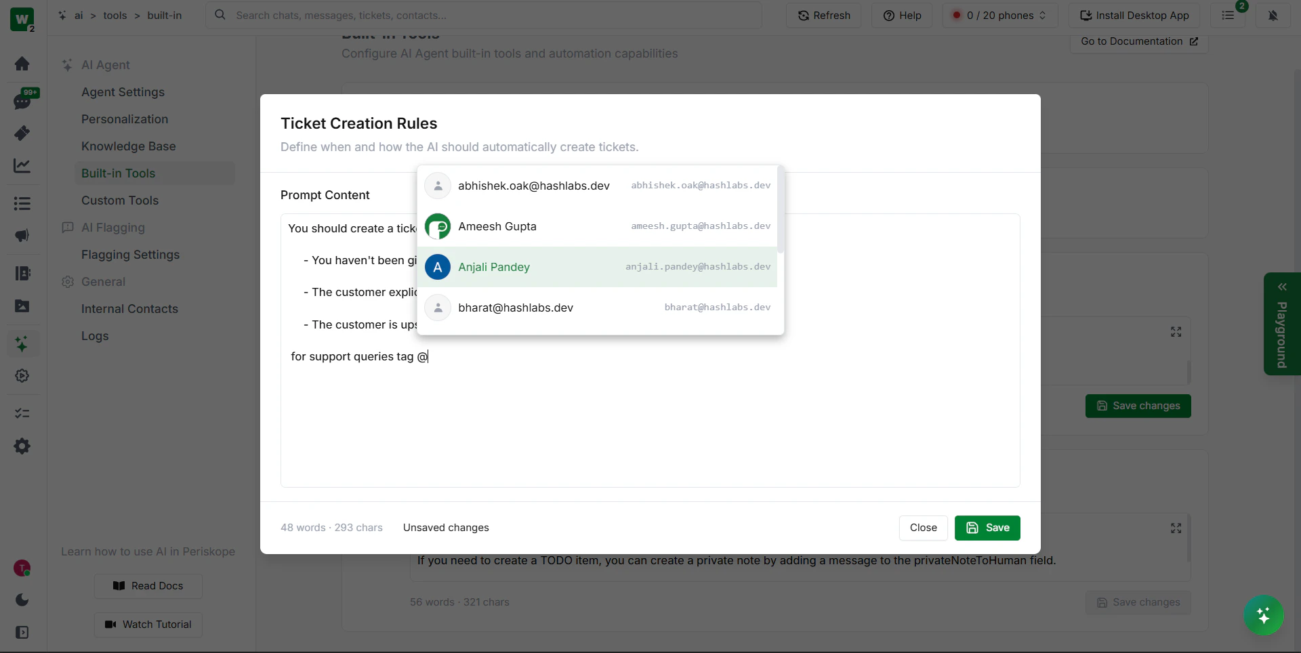Click the muted notifications bell icon
This screenshot has width=1301, height=653.
coord(1273,16)
